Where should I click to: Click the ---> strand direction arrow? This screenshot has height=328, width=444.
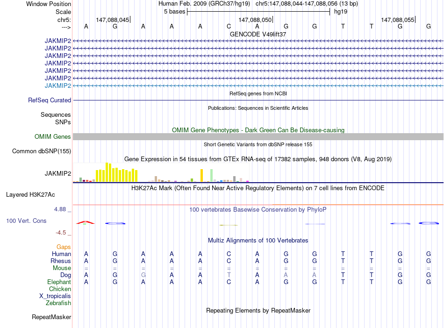coord(66,27)
